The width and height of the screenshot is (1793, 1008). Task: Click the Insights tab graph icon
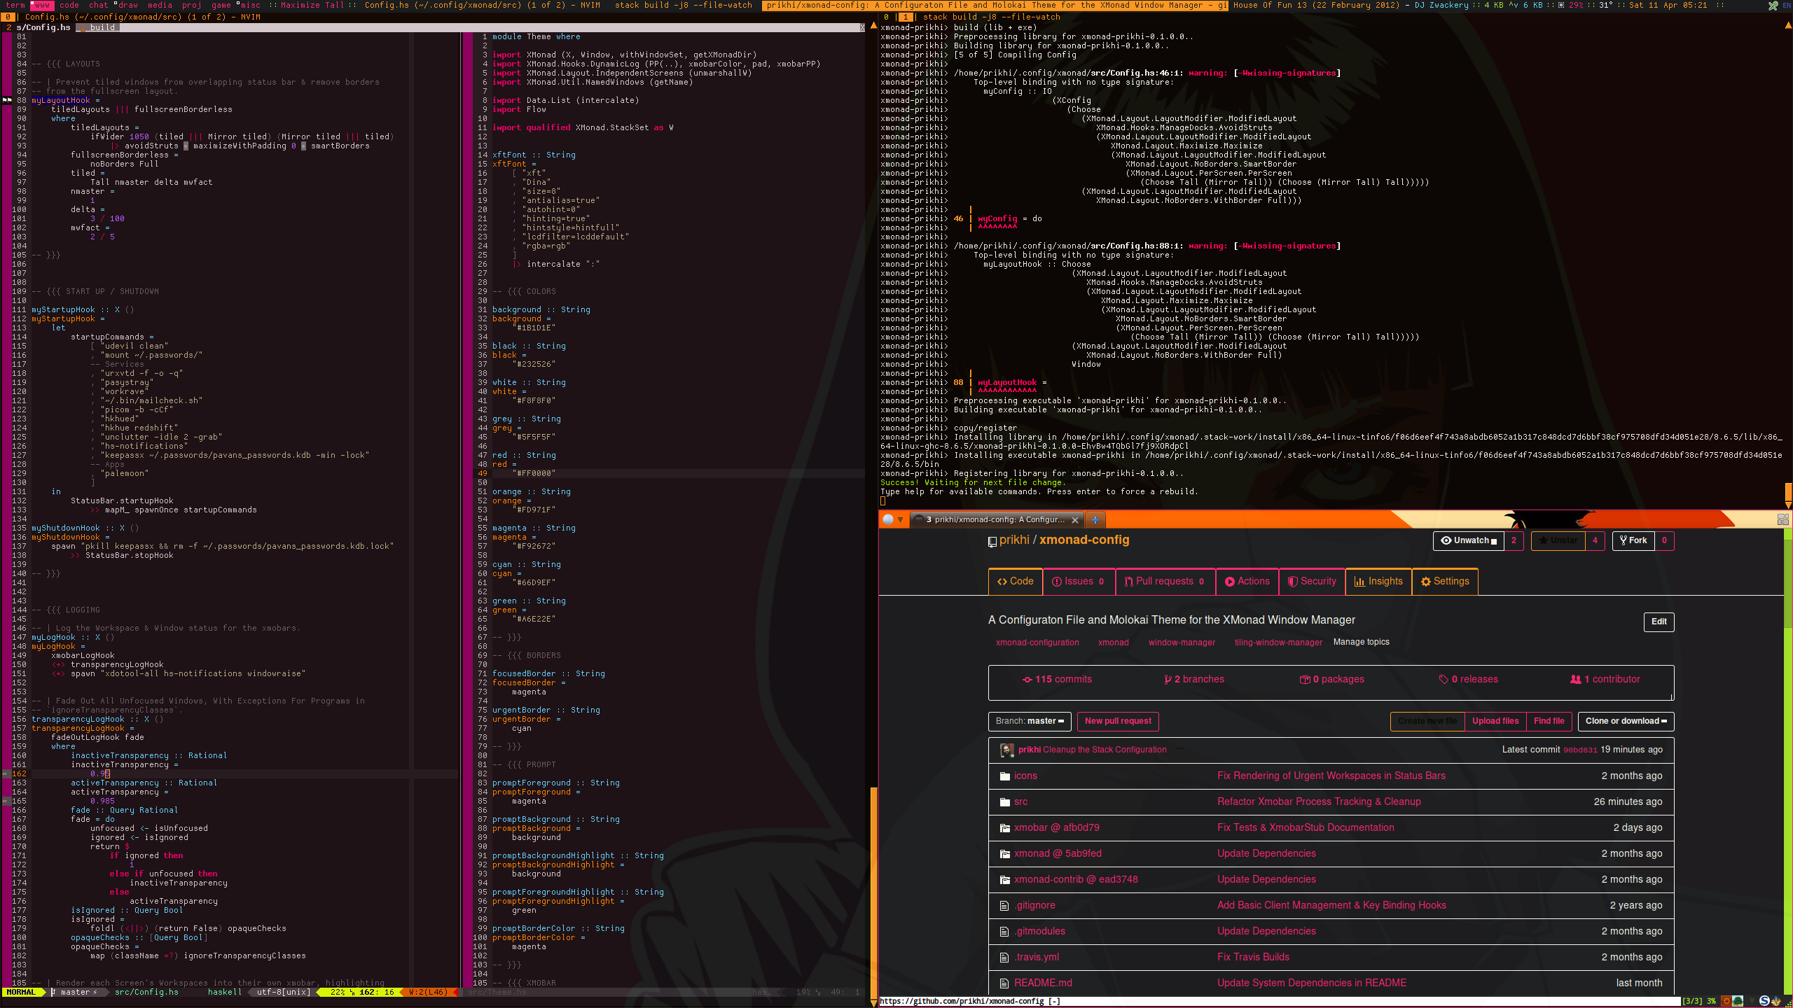[1359, 582]
